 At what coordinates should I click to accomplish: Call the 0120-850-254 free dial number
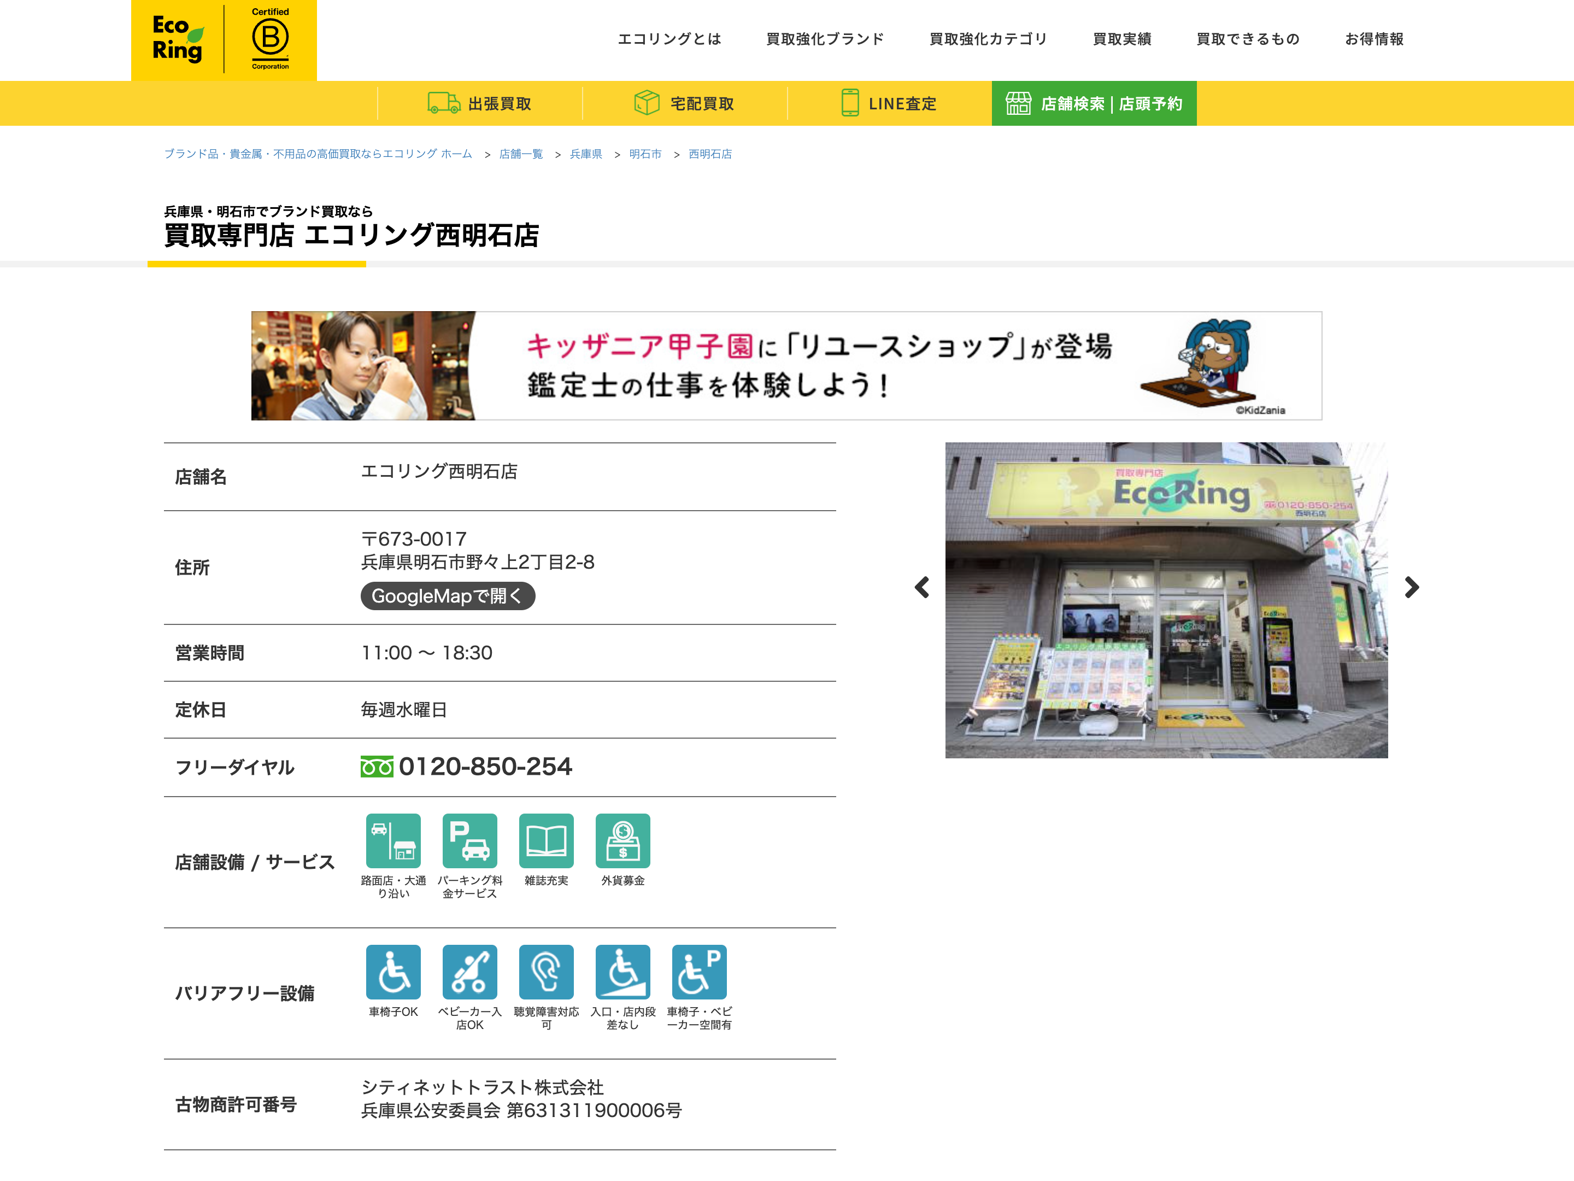point(485,767)
